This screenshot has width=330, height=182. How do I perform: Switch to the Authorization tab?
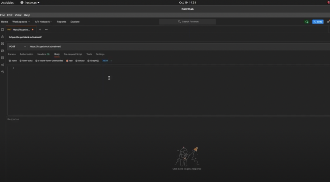pos(27,54)
